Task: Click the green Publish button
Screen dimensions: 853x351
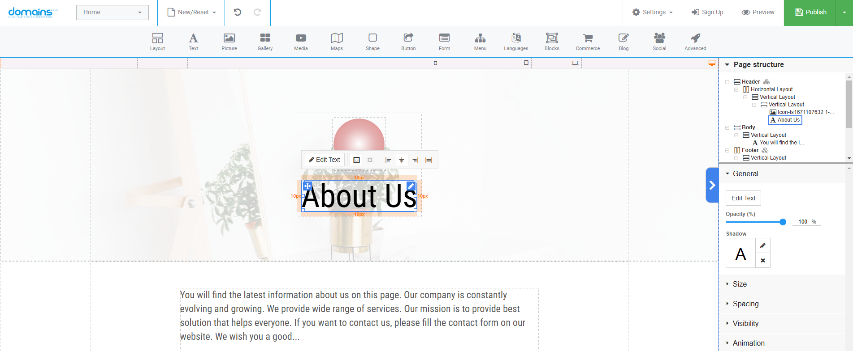Action: tap(810, 12)
